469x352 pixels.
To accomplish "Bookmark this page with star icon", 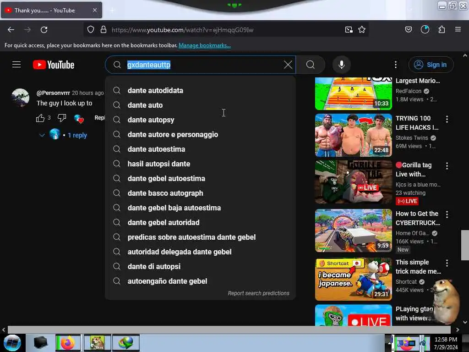I will click(x=362, y=30).
